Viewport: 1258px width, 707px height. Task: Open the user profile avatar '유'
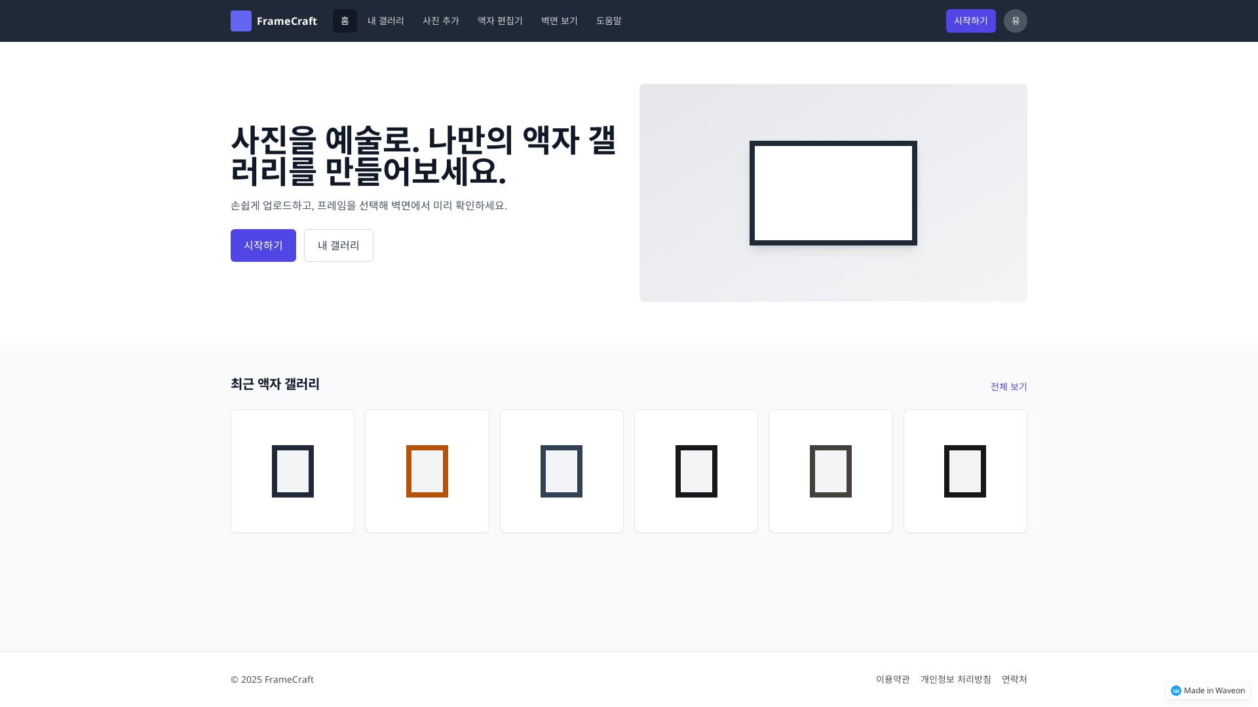(1016, 20)
